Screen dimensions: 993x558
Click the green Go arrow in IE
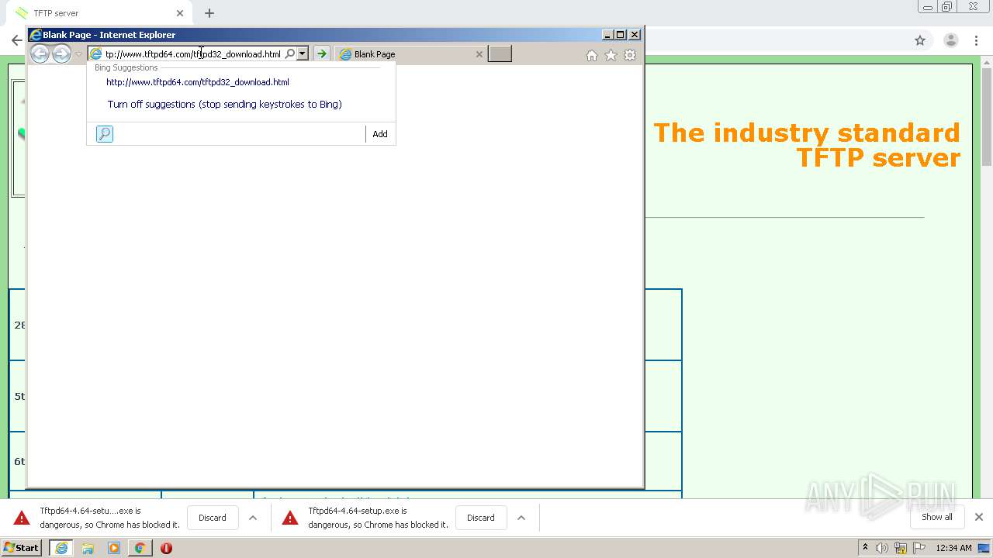point(321,53)
